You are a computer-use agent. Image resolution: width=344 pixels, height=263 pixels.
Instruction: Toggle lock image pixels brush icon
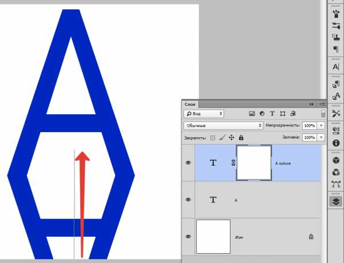[222, 138]
